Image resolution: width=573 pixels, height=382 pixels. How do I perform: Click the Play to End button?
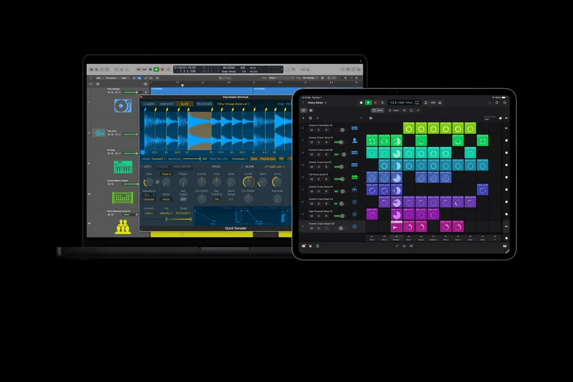point(267,159)
